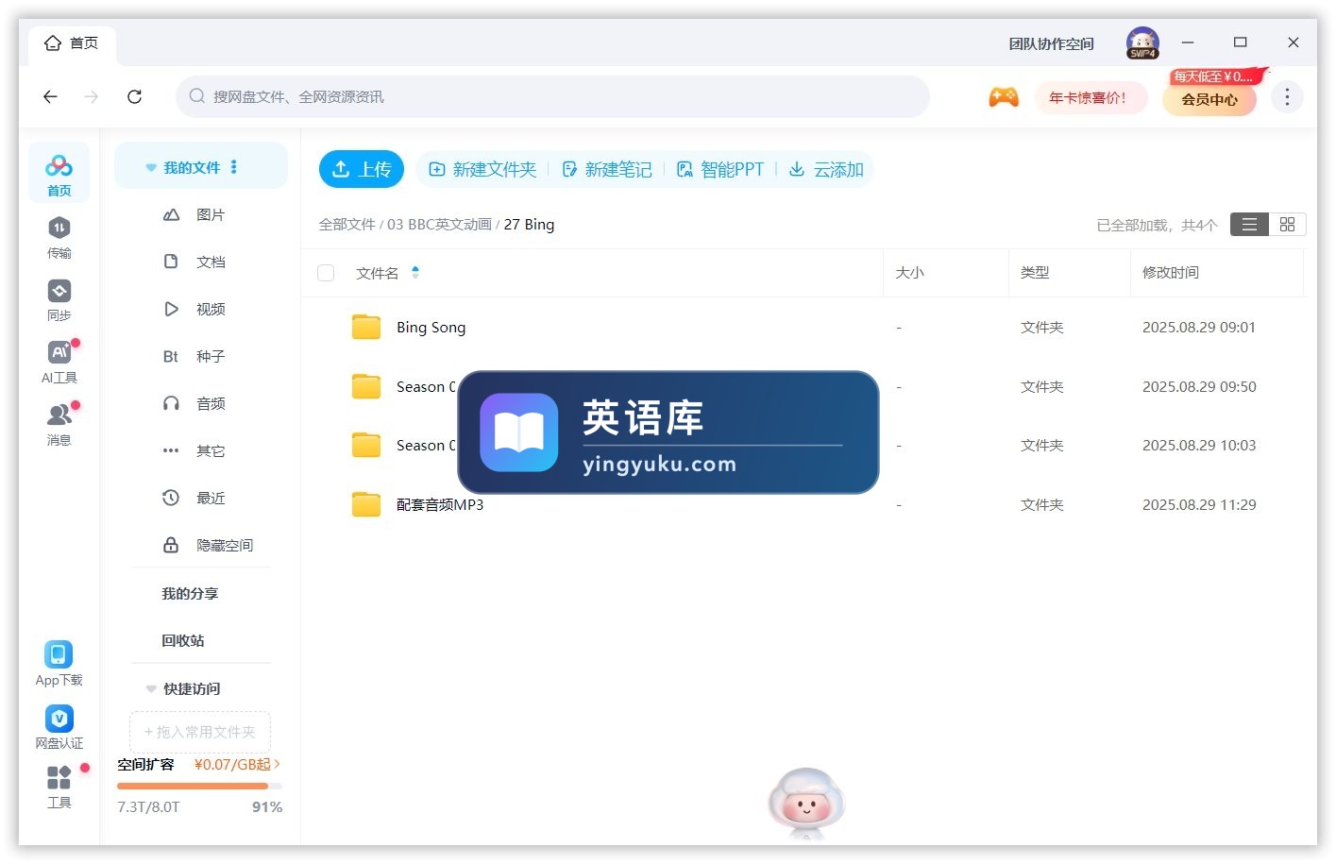This screenshot has width=1336, height=864.
Task: Click the mascot assistant at bottom
Action: 805,803
